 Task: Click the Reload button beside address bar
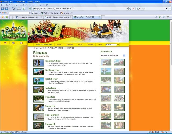click(x=130, y=9)
